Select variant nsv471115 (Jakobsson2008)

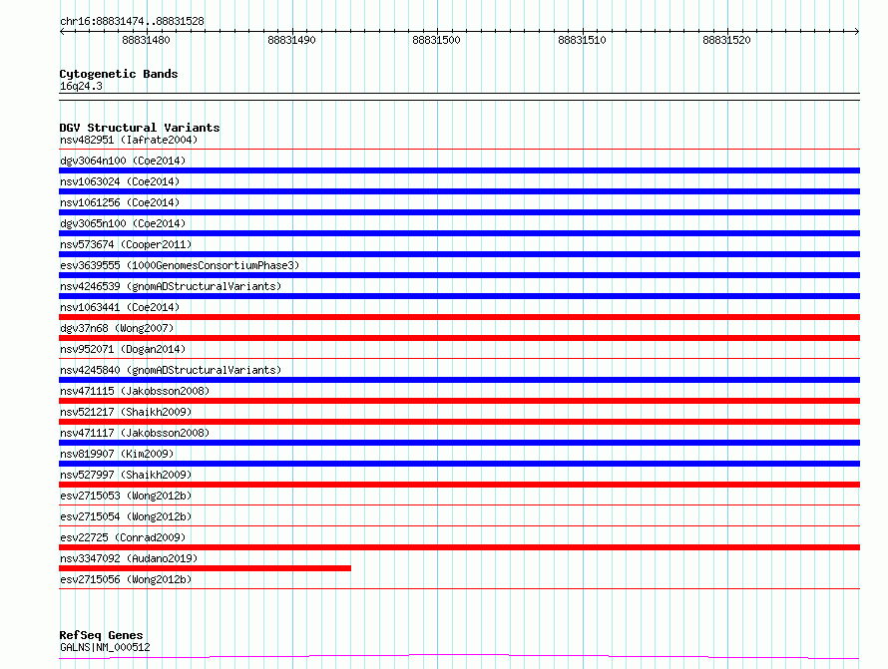click(135, 391)
